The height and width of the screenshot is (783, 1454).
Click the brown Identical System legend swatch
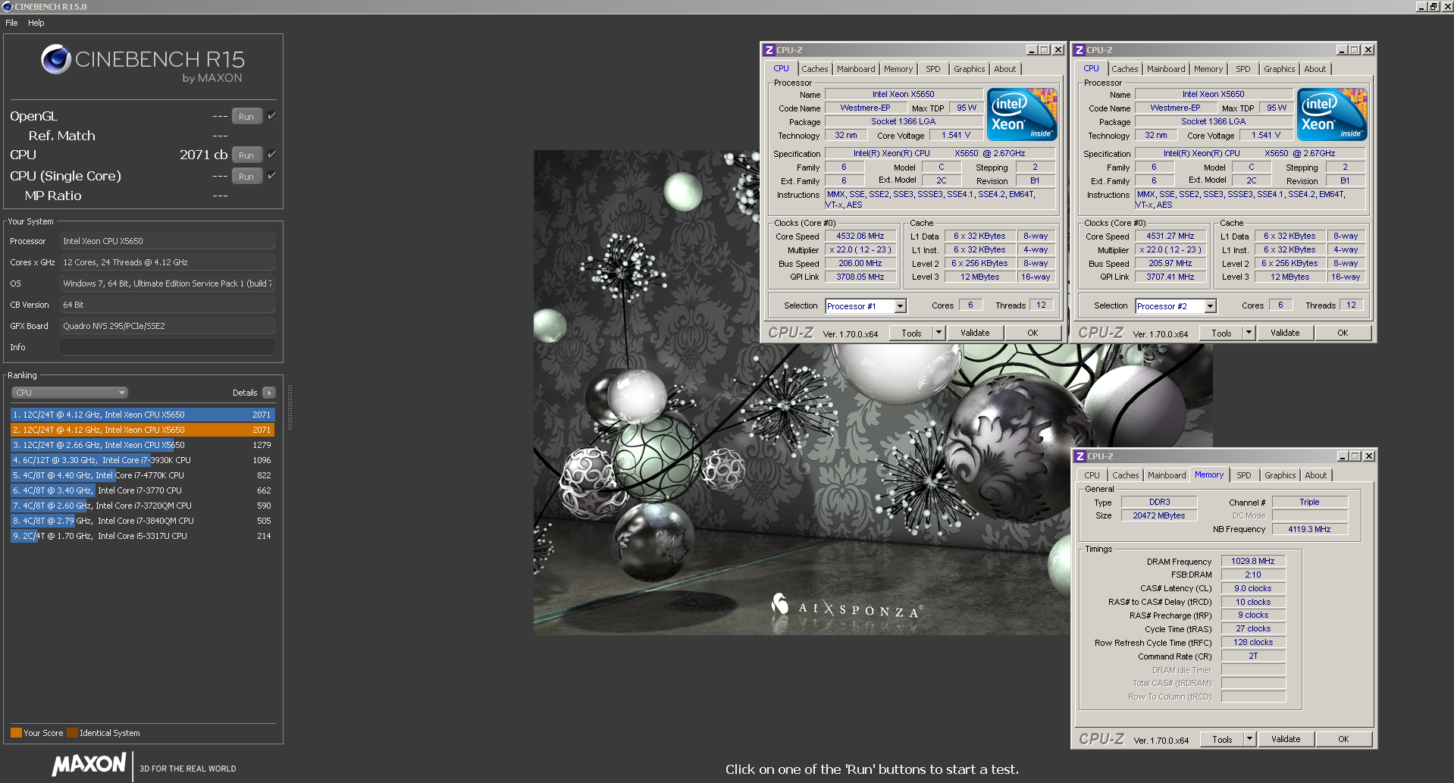coord(72,733)
